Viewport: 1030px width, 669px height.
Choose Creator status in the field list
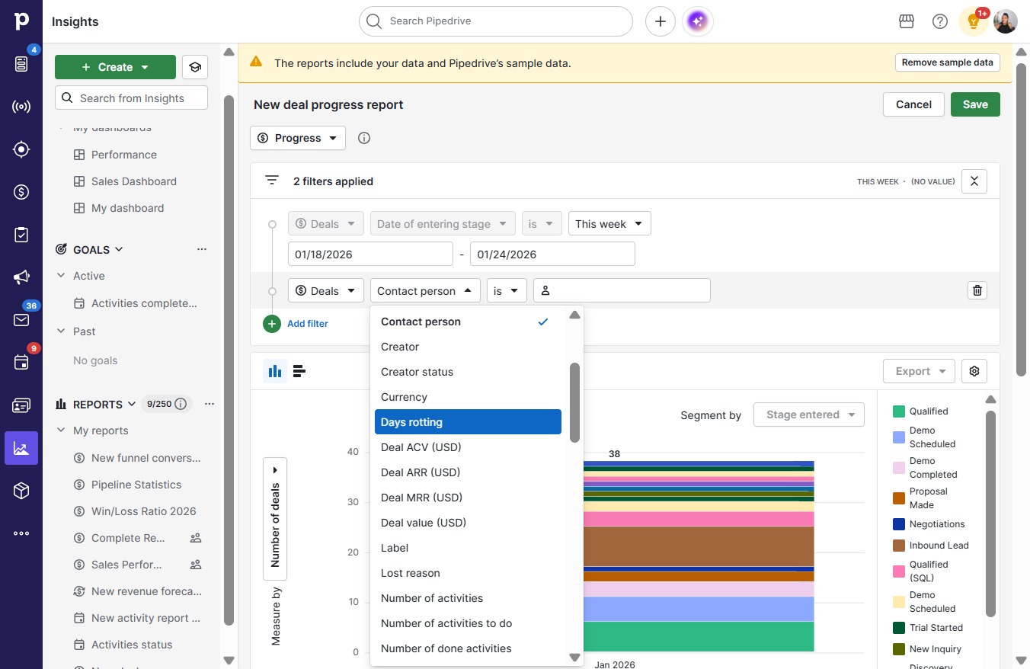click(x=468, y=372)
